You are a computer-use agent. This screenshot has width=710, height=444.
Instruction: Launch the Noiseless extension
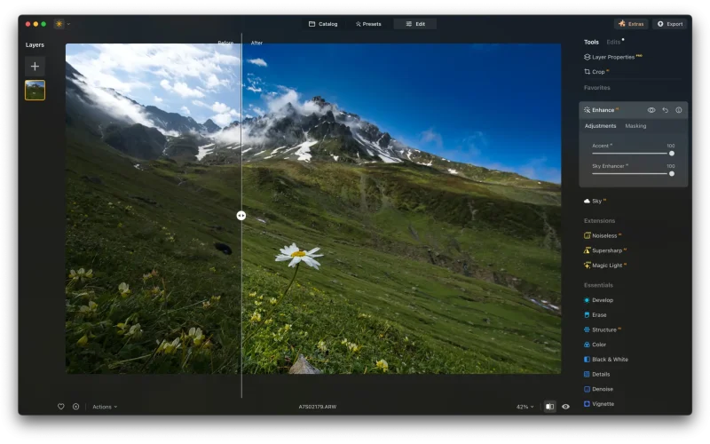606,235
